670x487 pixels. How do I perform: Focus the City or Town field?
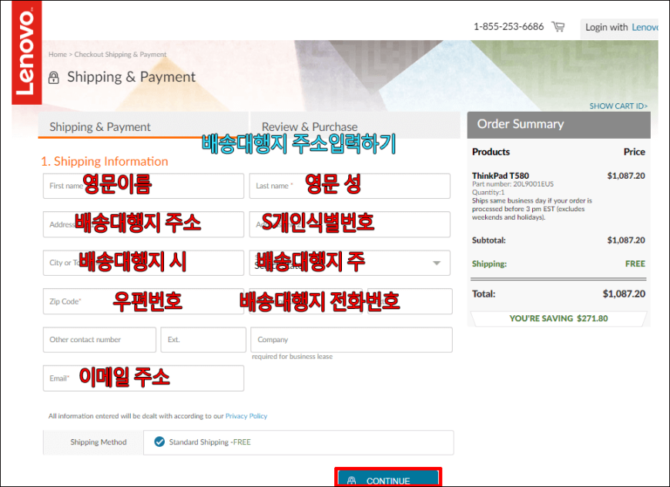[x=143, y=263]
